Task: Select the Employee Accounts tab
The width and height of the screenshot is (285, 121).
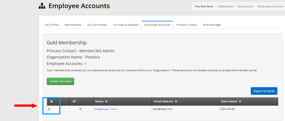Action: coord(157,25)
